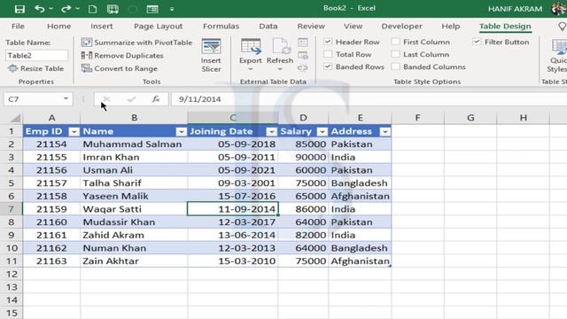Select the cell with Emp ID 21158

(51, 196)
